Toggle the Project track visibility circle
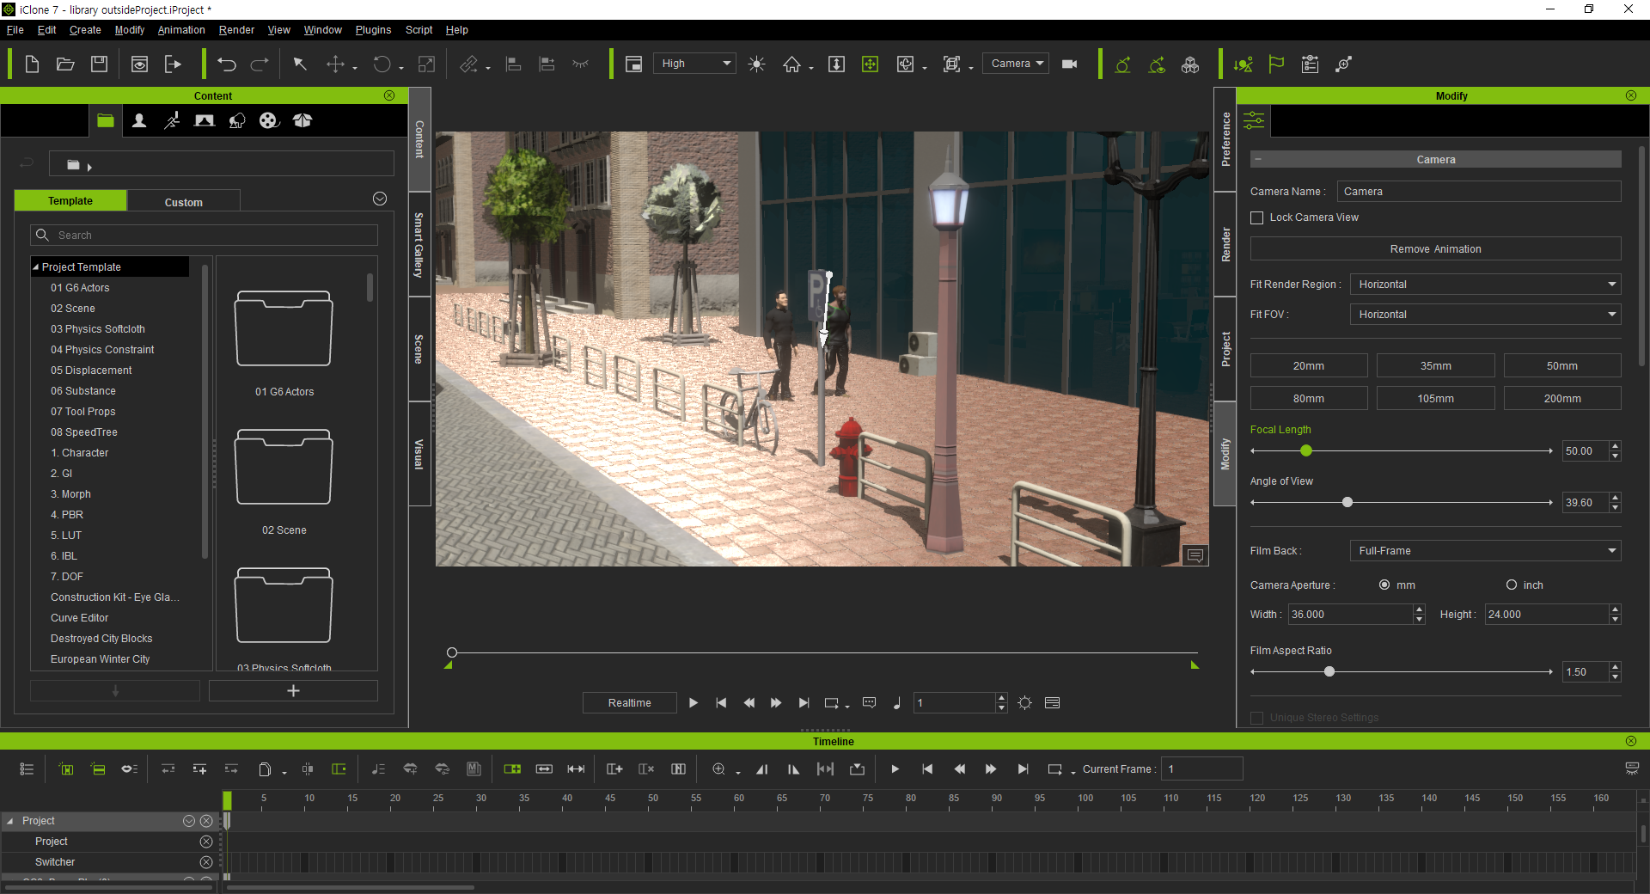Image resolution: width=1650 pixels, height=894 pixels. coord(189,821)
